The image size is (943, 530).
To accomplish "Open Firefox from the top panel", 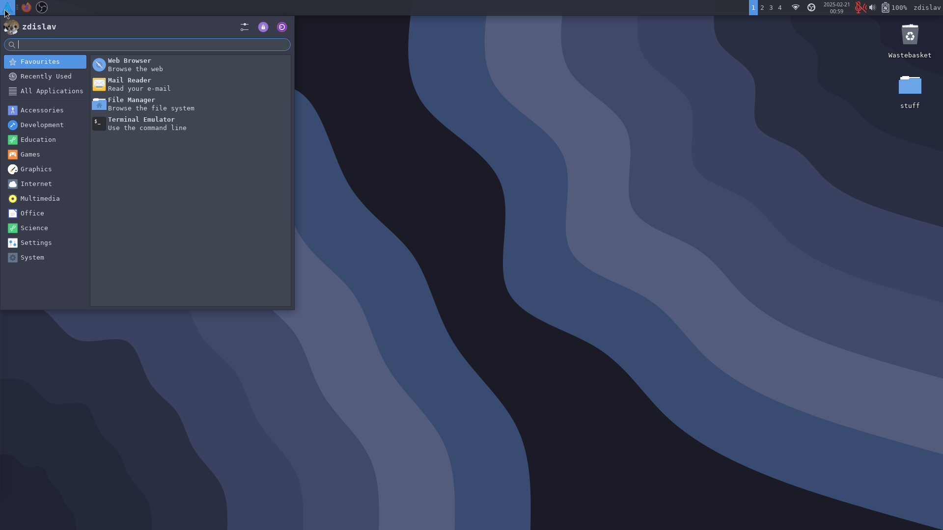I will click(27, 7).
